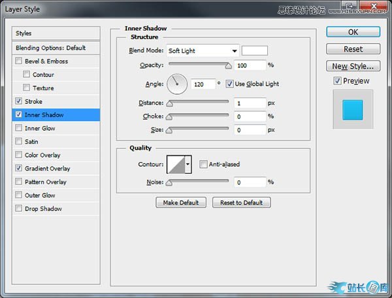This screenshot has height=298, width=392.
Task: Toggle Use Global Light checkbox
Action: (229, 84)
